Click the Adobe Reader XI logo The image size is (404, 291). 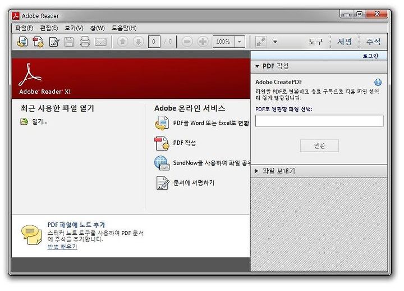pyautogui.click(x=45, y=79)
